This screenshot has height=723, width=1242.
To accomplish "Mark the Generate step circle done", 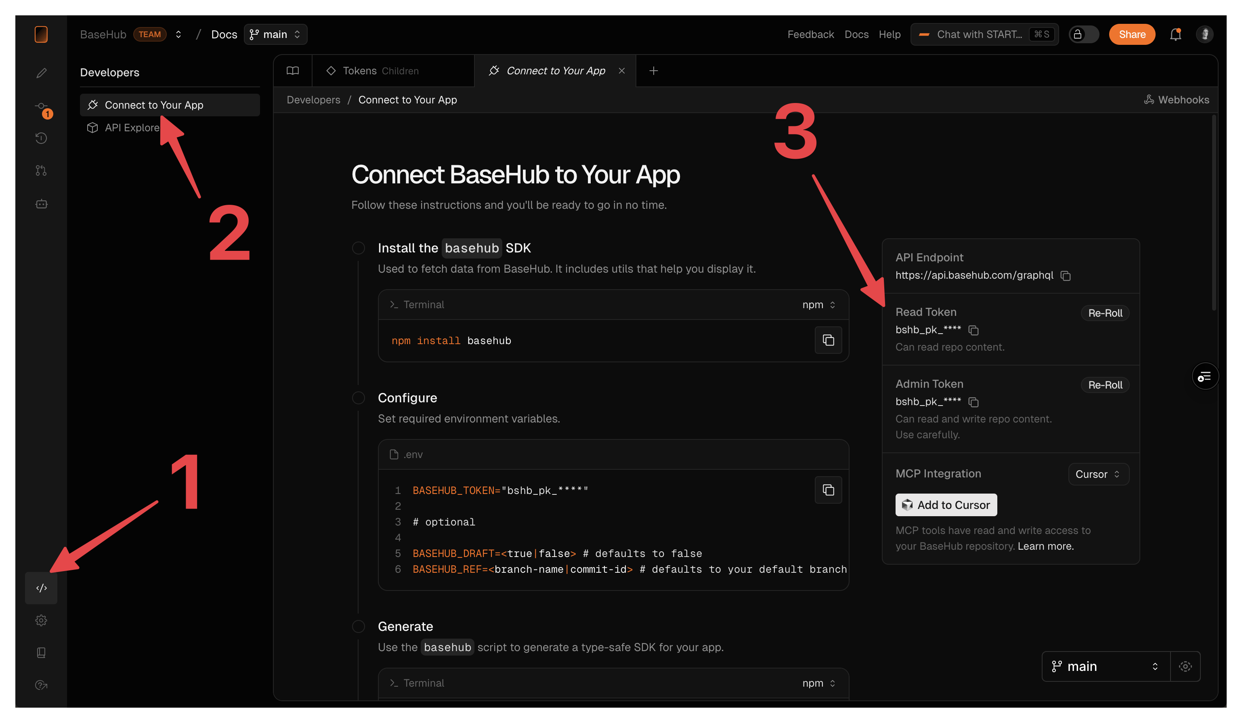I will (359, 627).
